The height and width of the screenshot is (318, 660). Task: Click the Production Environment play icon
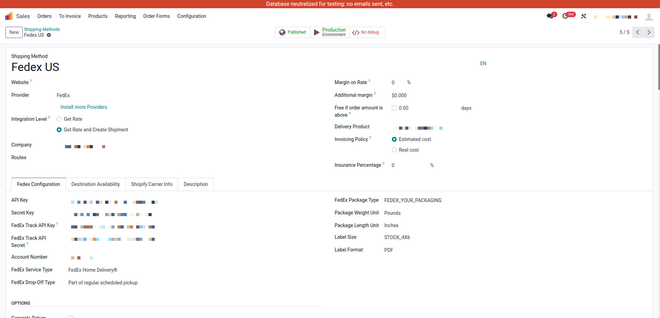pyautogui.click(x=317, y=32)
